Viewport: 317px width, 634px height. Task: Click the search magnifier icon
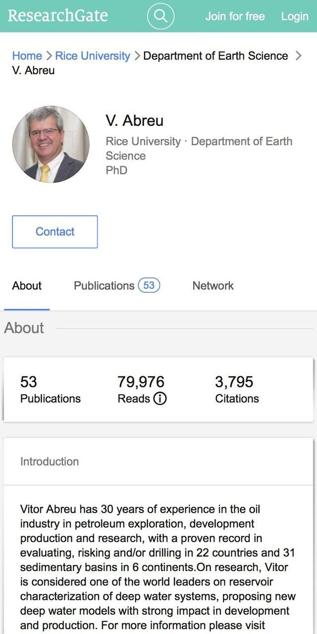[160, 16]
